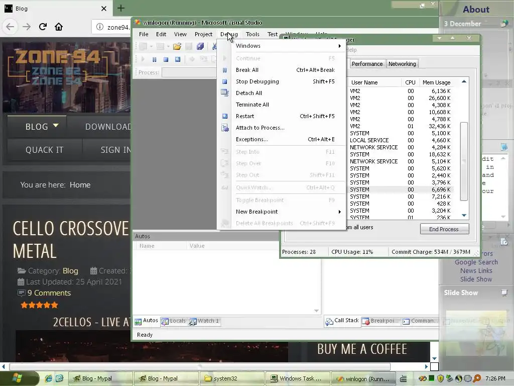The width and height of the screenshot is (514, 386).
Task: Click the icon beside 3 December sidebar header
Action: coord(504,23)
